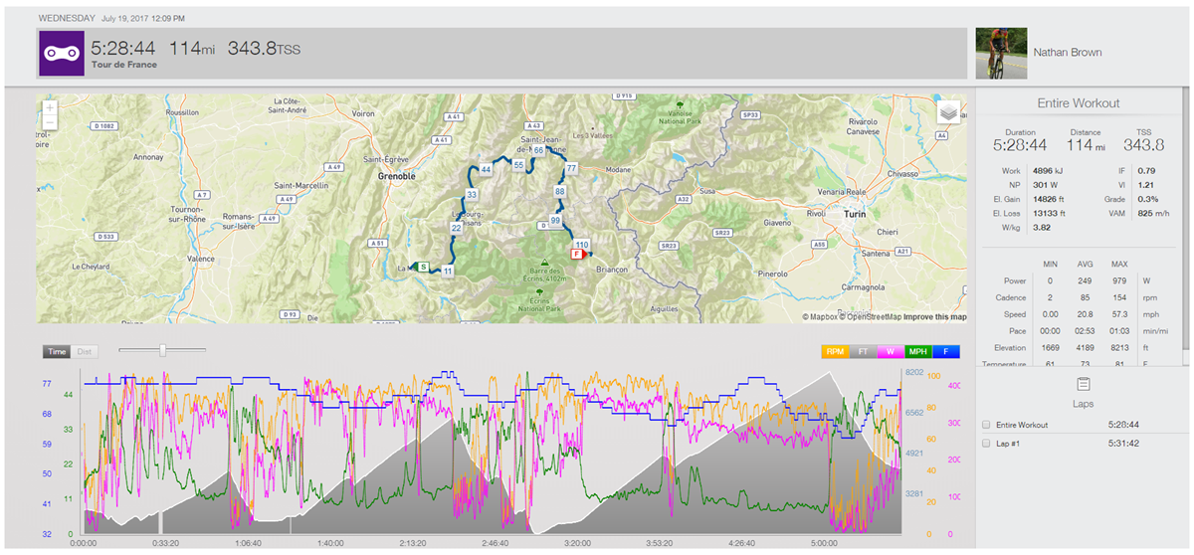Click the stats panel vertical scrollbar
Image resolution: width=1194 pixels, height=555 pixels.
1186,219
